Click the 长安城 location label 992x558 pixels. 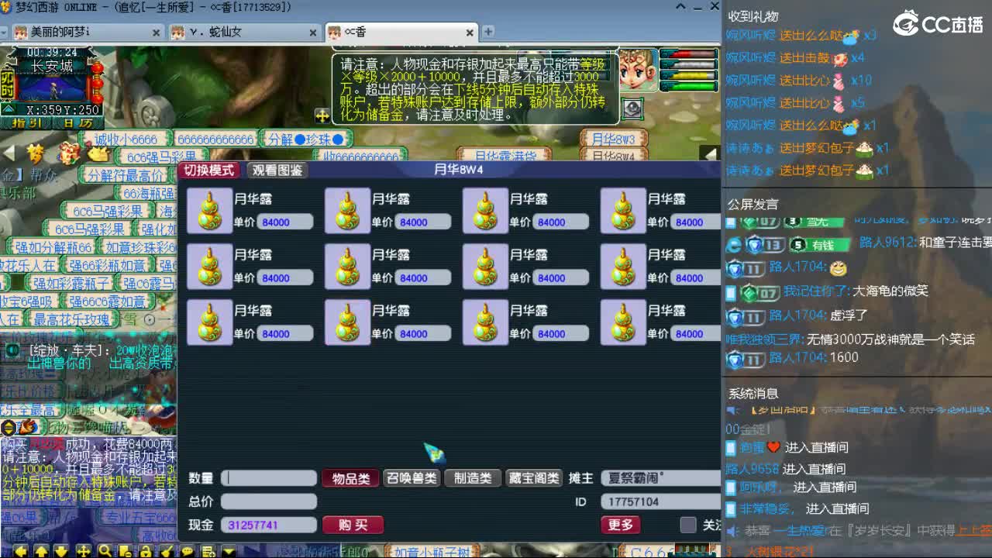coord(53,67)
